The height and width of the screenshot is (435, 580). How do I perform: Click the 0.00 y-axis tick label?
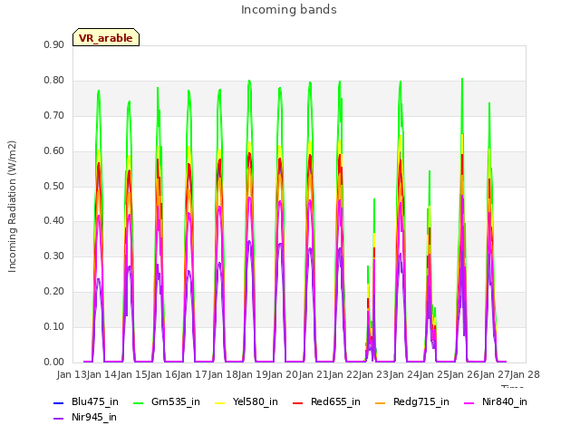point(54,362)
